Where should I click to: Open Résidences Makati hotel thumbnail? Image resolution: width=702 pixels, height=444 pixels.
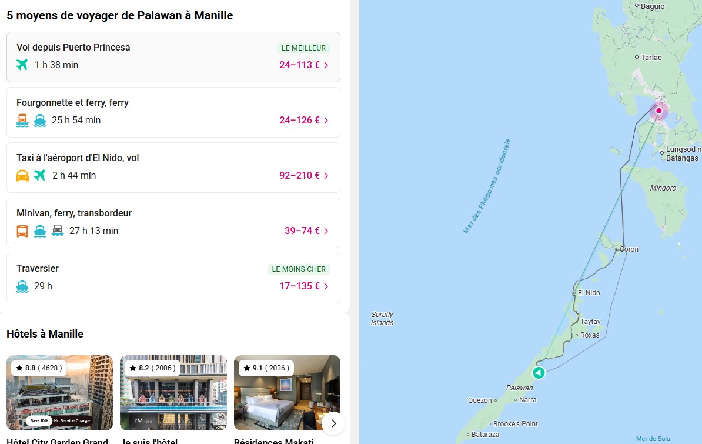click(x=287, y=393)
